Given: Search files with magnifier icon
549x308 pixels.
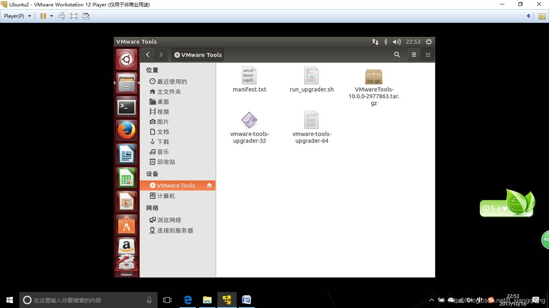Looking at the screenshot, I should (x=397, y=55).
